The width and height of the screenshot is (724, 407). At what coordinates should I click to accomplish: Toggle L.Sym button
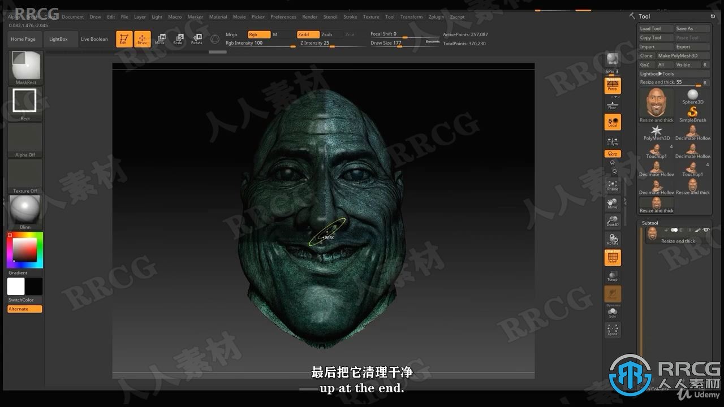(612, 141)
